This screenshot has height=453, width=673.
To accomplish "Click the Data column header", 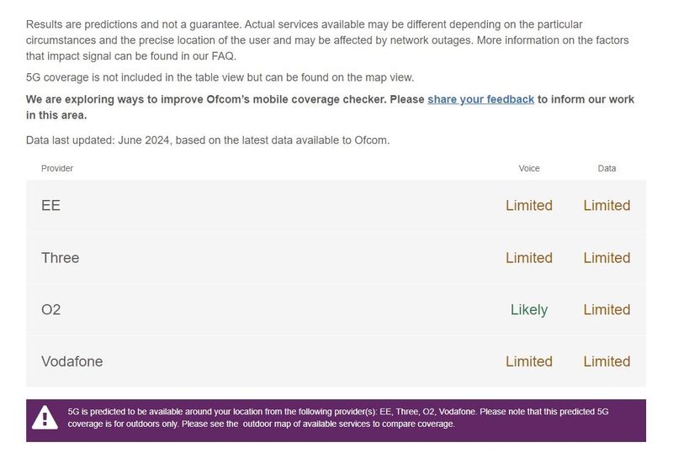I will [607, 169].
